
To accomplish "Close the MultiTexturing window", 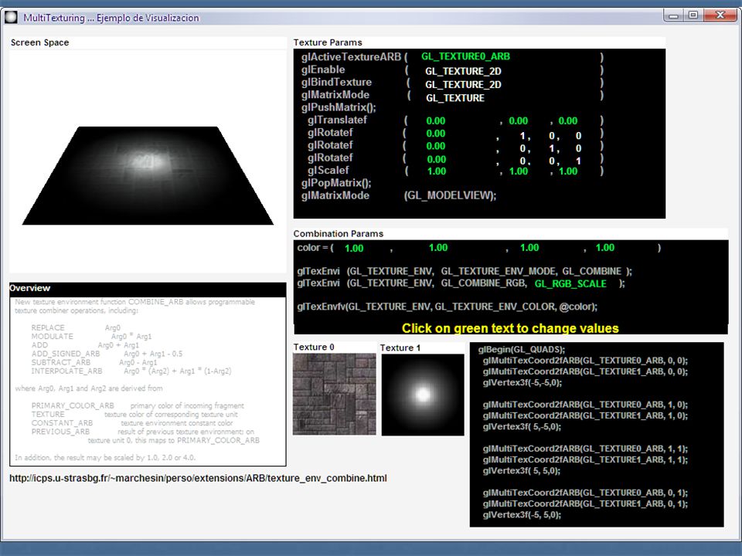I will click(720, 15).
